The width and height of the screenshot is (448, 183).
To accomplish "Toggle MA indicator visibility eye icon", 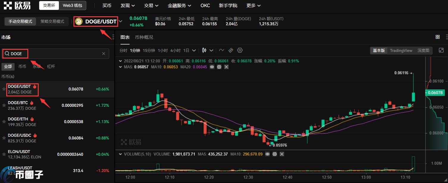I will (x=212, y=67).
